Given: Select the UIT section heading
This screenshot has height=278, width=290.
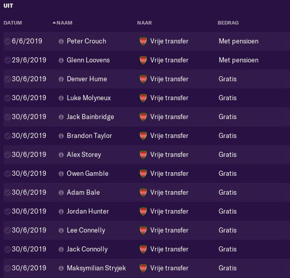Looking at the screenshot, I should point(8,6).
